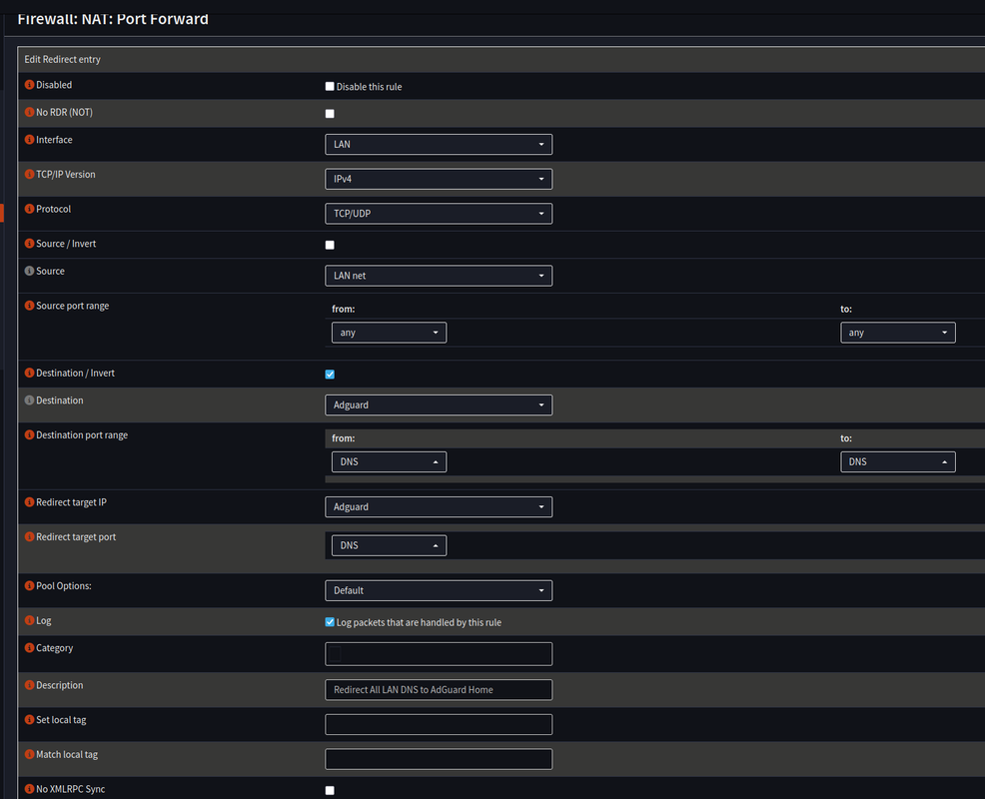Image resolution: width=985 pixels, height=799 pixels.
Task: Enable the Disable this rule checkbox
Action: (x=330, y=86)
